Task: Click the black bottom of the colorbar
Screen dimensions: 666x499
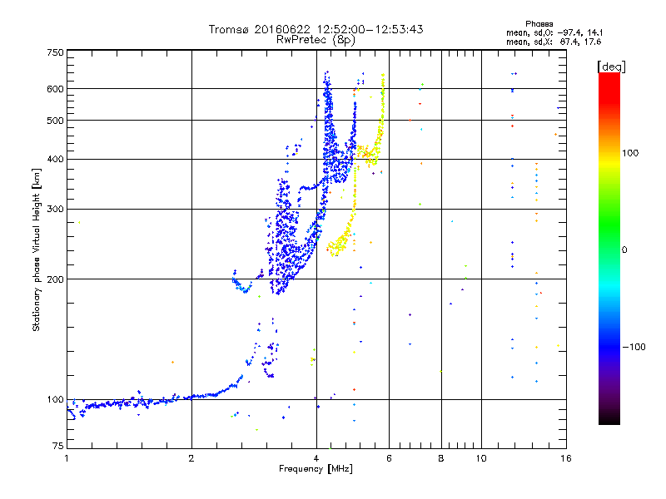Action: coord(609,418)
